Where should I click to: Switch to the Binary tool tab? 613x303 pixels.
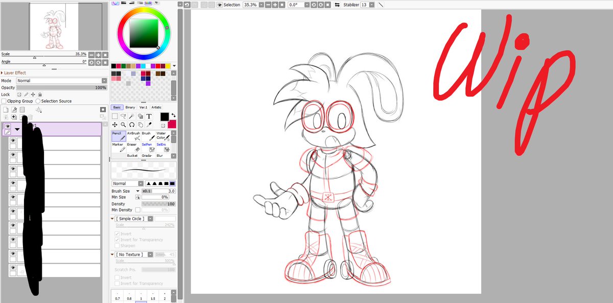(130, 107)
